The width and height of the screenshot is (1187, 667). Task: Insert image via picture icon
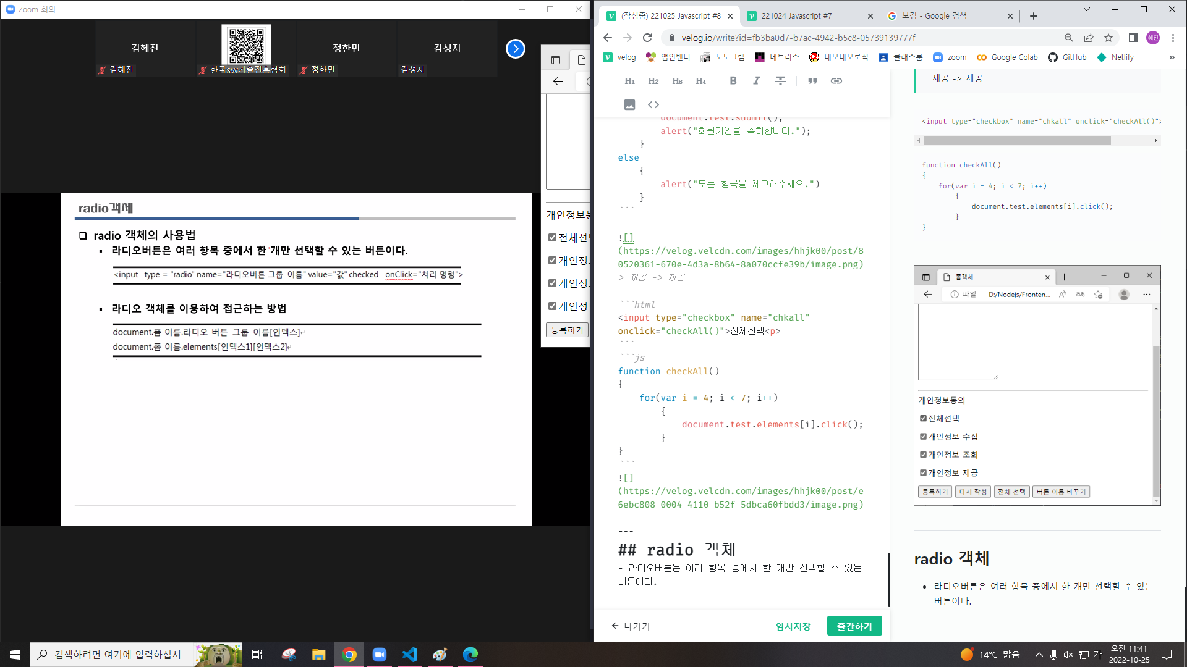point(629,105)
